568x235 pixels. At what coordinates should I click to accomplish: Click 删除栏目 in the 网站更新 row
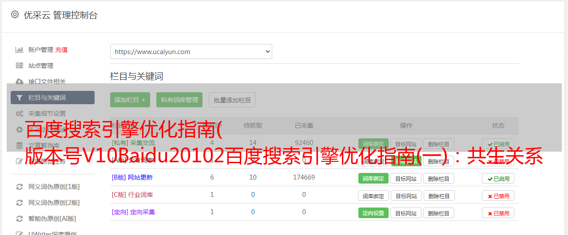pos(439,179)
